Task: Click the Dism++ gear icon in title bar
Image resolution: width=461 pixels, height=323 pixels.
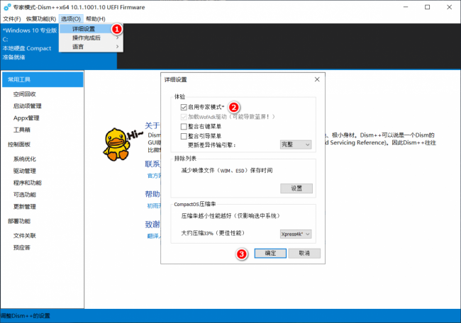Action: coord(7,7)
